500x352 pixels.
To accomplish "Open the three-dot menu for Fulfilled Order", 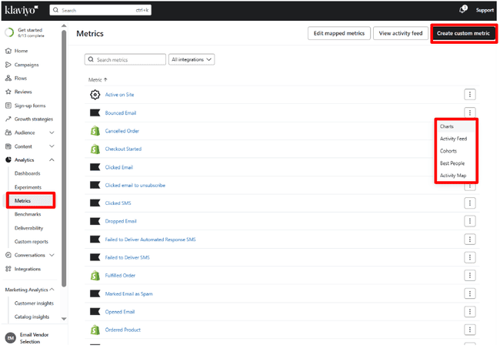I will point(470,275).
